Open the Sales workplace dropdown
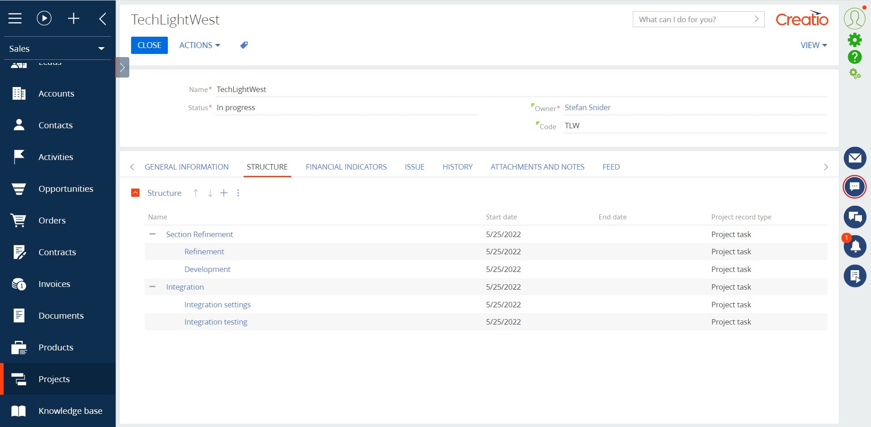Viewport: 871px width, 427px height. click(102, 49)
